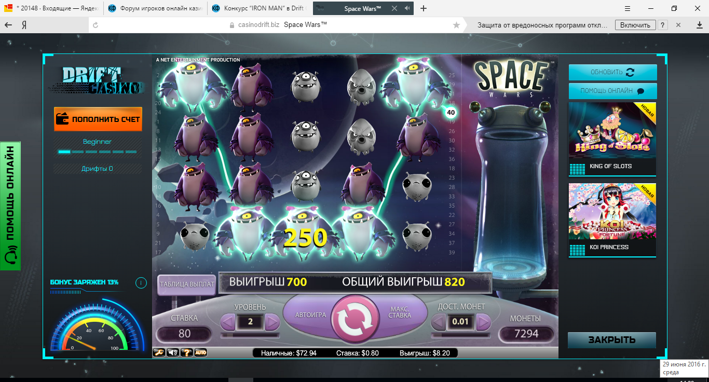Image resolution: width=709 pixels, height=382 pixels.
Task: Open a new browser tab
Action: point(424,8)
